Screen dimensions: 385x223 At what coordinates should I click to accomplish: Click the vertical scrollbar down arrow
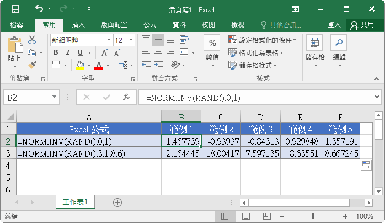(378, 191)
